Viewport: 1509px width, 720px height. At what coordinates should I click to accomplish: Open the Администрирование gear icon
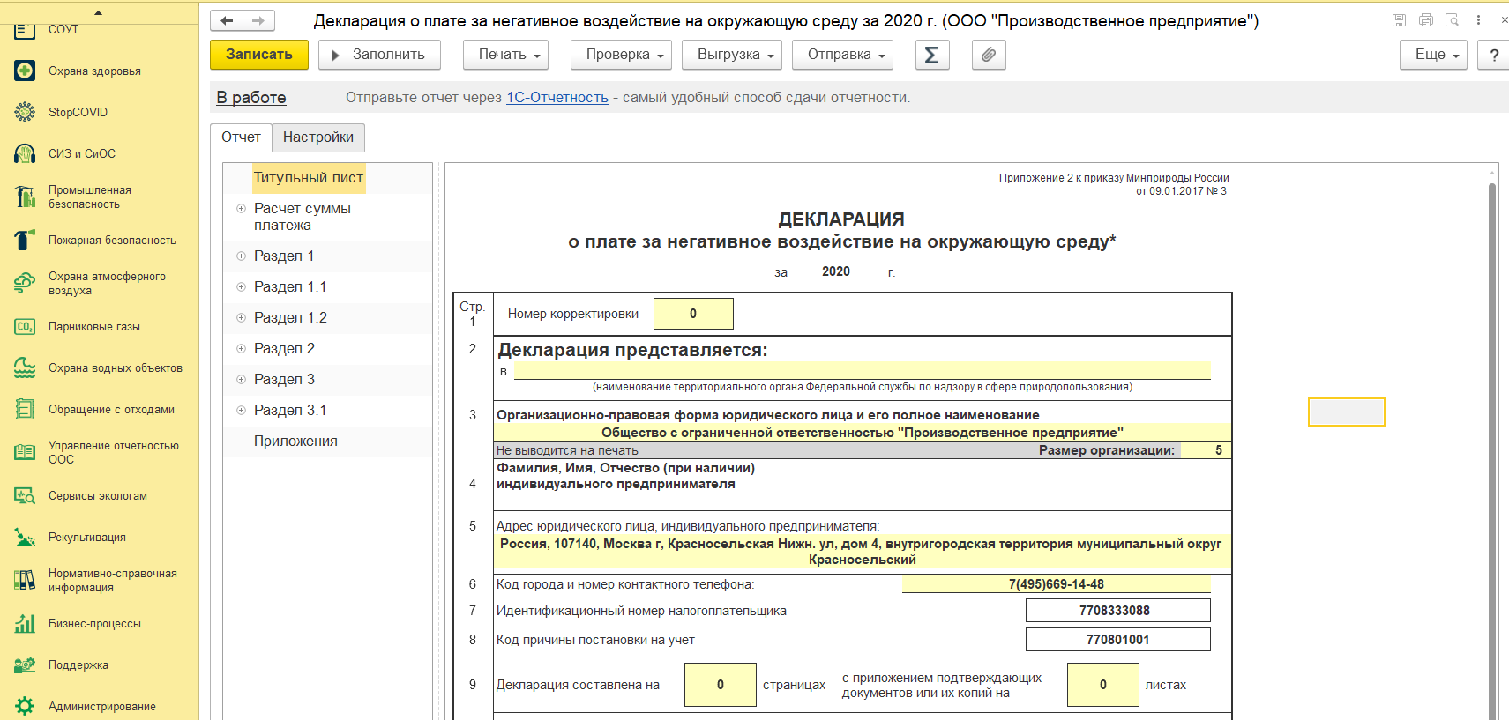coord(25,706)
